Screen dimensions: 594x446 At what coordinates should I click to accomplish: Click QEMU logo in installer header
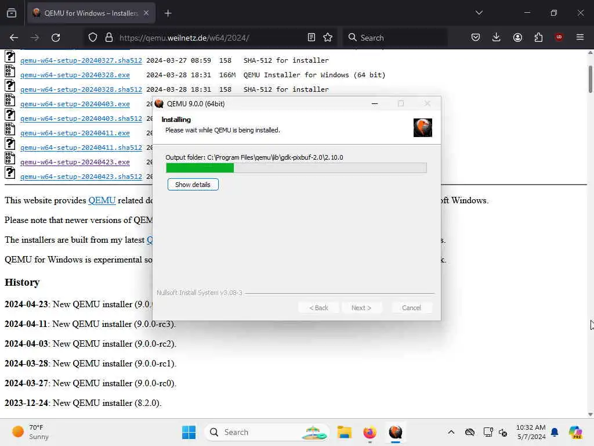(x=423, y=128)
